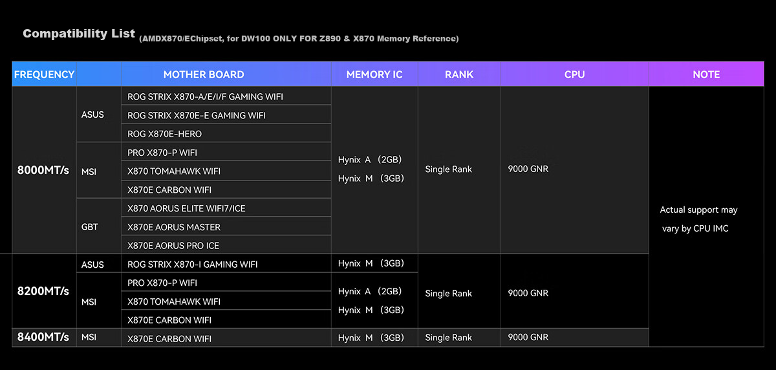Click the 8200MT/s frequency cell
This screenshot has width=776, height=370.
pos(44,291)
